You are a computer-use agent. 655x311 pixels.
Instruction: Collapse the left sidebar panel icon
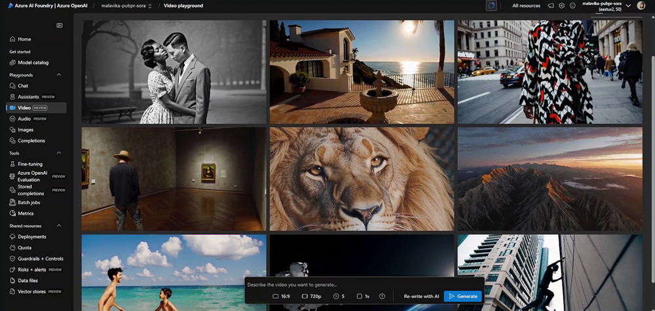click(x=60, y=26)
